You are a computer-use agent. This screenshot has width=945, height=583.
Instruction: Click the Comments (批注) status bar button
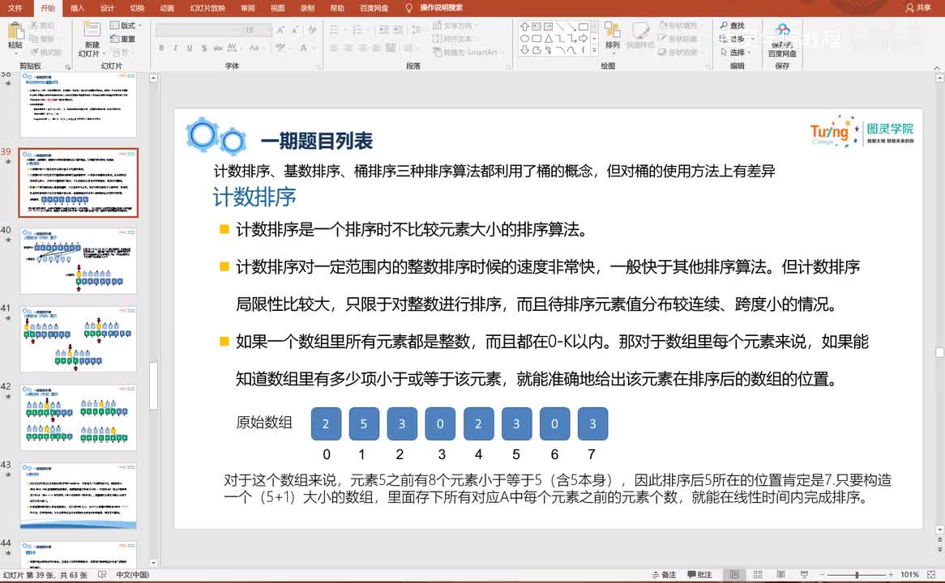(699, 575)
